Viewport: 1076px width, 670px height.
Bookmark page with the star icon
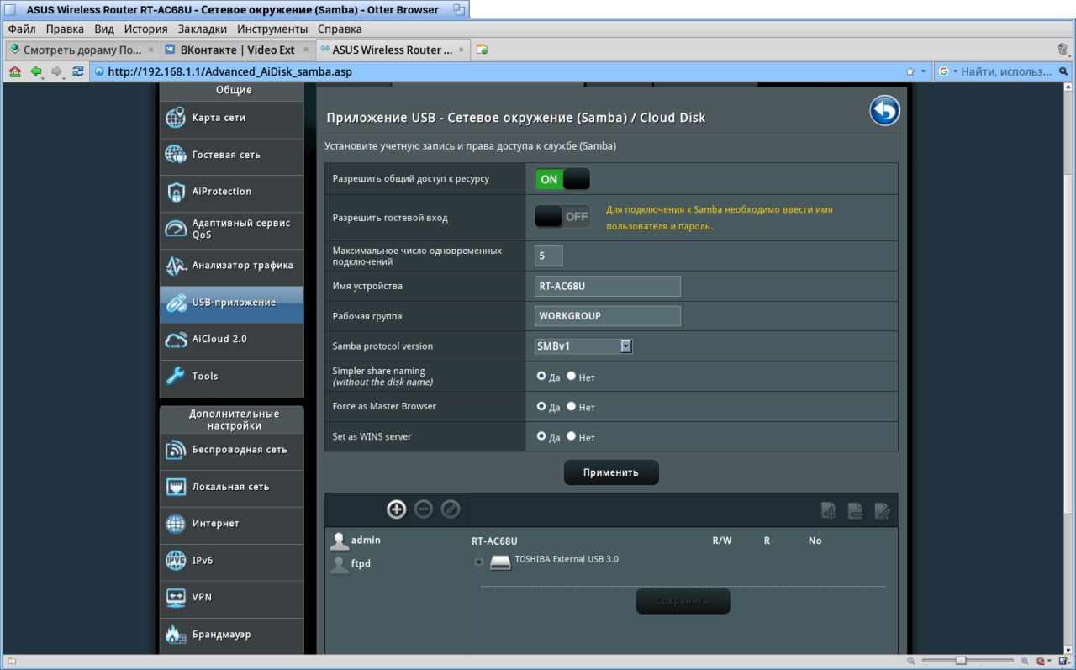(910, 72)
